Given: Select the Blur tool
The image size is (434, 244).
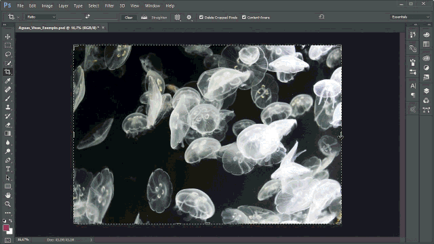Looking at the screenshot, I should pos(7,142).
